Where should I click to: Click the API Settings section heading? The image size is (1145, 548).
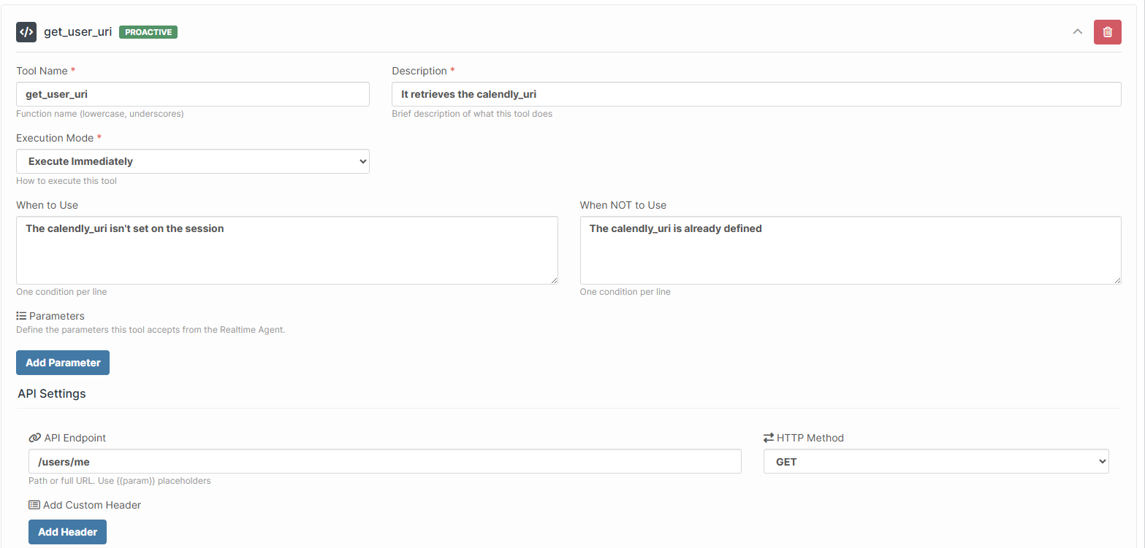52,393
